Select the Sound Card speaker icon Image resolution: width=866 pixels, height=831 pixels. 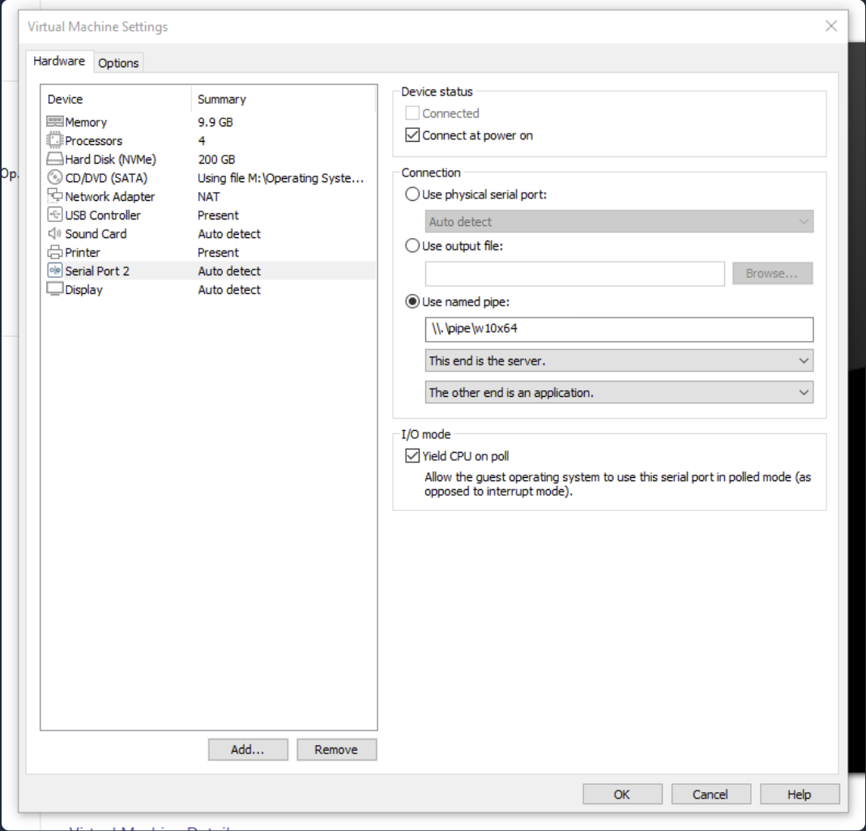pyautogui.click(x=55, y=234)
